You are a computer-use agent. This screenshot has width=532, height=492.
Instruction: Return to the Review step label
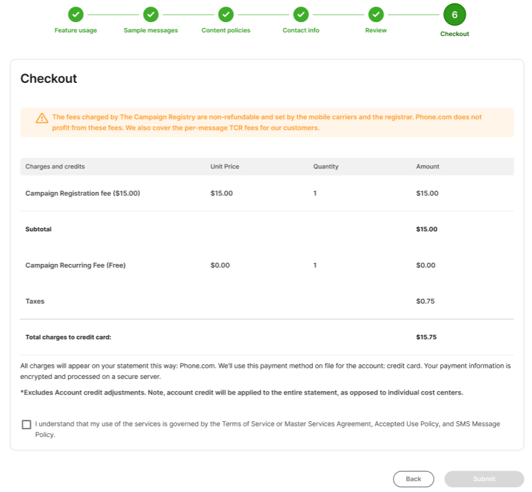click(x=376, y=31)
